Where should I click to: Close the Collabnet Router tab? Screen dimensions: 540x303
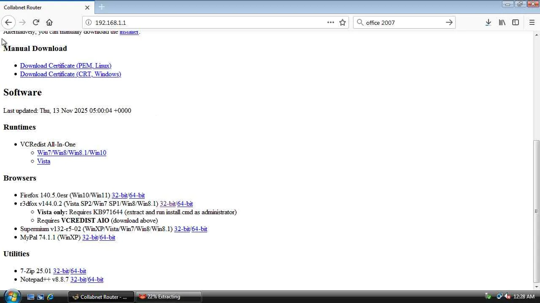(x=87, y=8)
